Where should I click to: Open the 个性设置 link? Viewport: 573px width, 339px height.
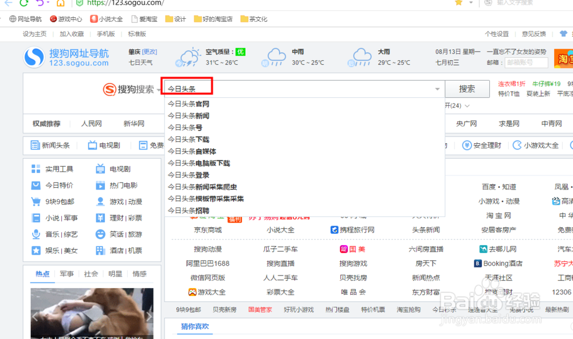click(497, 34)
